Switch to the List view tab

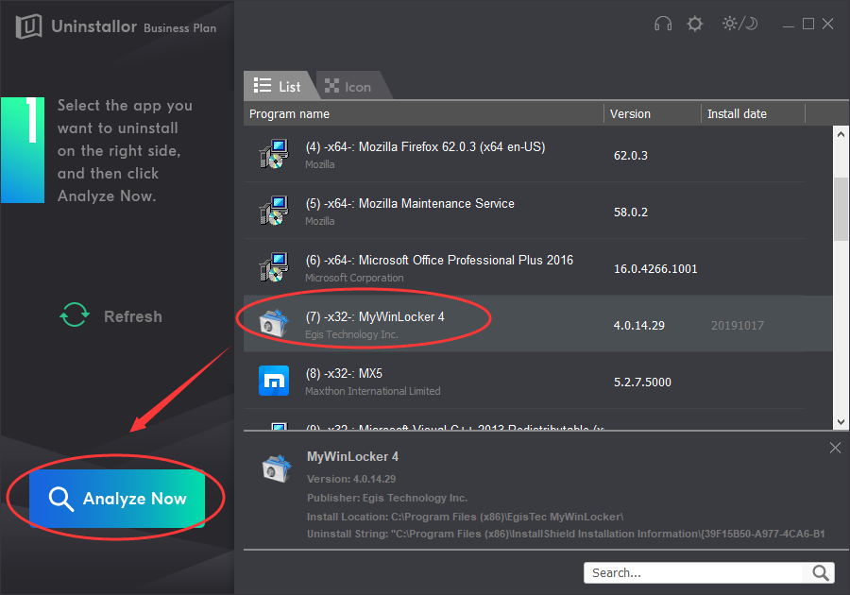coord(278,86)
